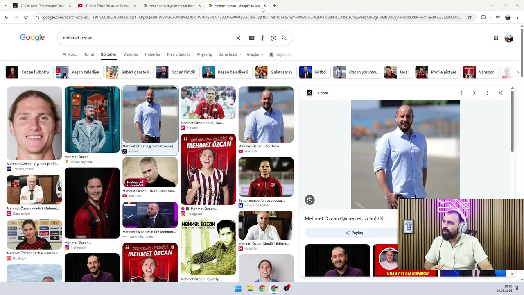The image size is (524, 295).
Task: Search inside the preview image with Lens
Action: coord(309,200)
